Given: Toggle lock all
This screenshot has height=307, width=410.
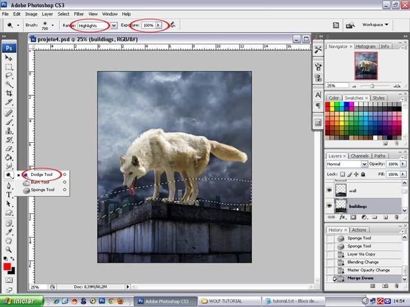Looking at the screenshot, I should click(363, 174).
